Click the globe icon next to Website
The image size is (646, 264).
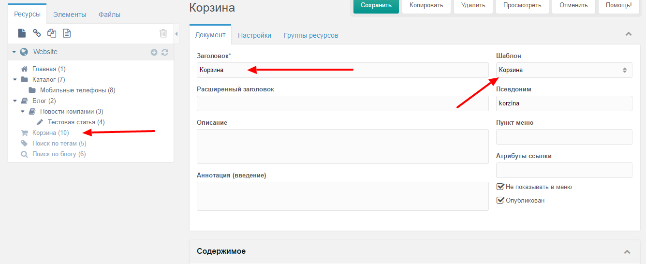24,52
